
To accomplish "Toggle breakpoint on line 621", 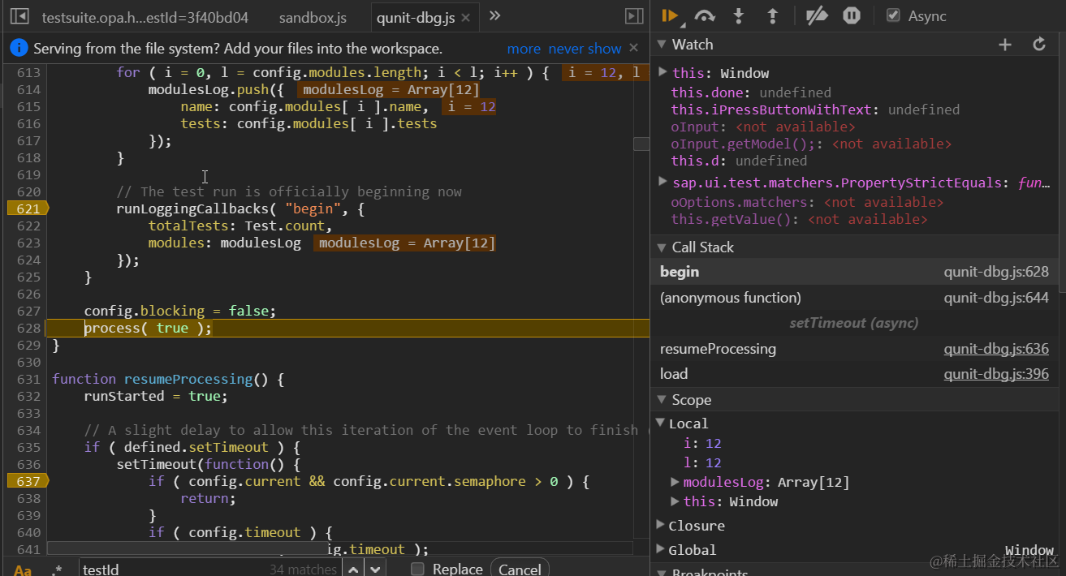I will pyautogui.click(x=28, y=208).
